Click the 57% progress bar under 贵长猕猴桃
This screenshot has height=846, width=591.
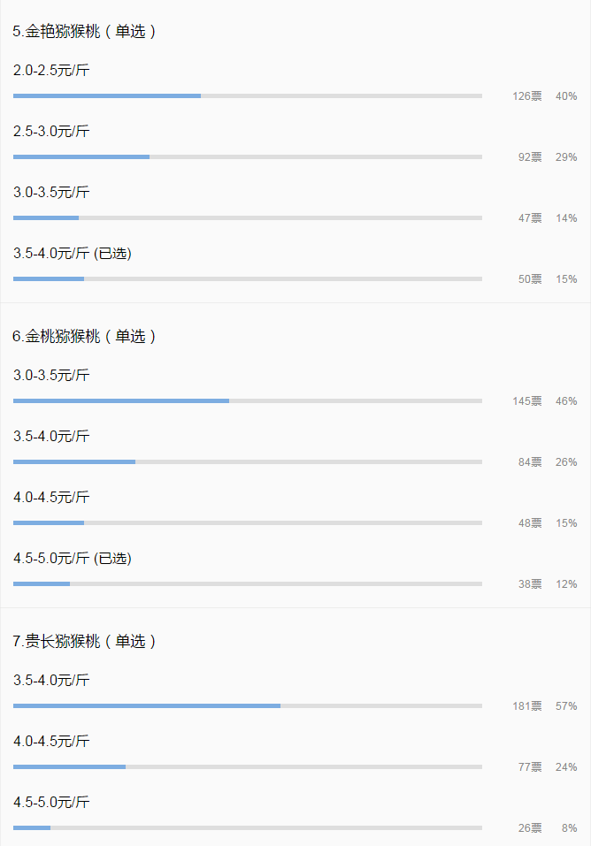(x=248, y=705)
